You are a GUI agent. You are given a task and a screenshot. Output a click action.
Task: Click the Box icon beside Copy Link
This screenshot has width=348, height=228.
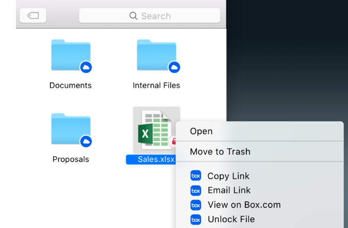tap(196, 176)
